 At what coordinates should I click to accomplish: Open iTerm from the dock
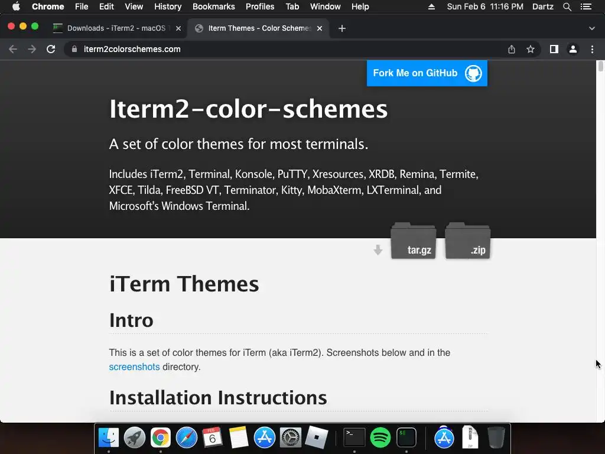pyautogui.click(x=406, y=438)
